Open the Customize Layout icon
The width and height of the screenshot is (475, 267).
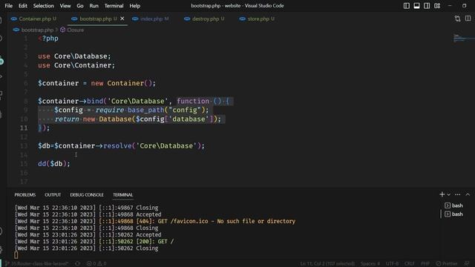point(437,6)
